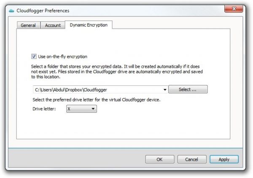
Task: Click the Cloudfogger Preferences title bar text
Action: click(x=43, y=11)
